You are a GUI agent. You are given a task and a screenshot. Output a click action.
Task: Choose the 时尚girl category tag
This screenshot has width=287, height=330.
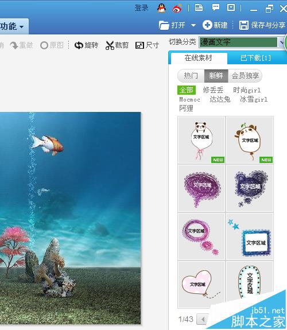tap(247, 90)
